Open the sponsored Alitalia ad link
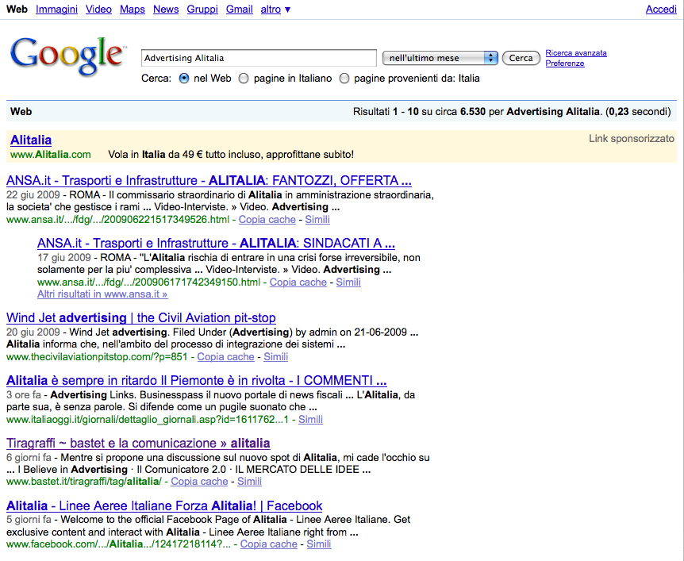The height and width of the screenshot is (561, 684). click(x=31, y=140)
